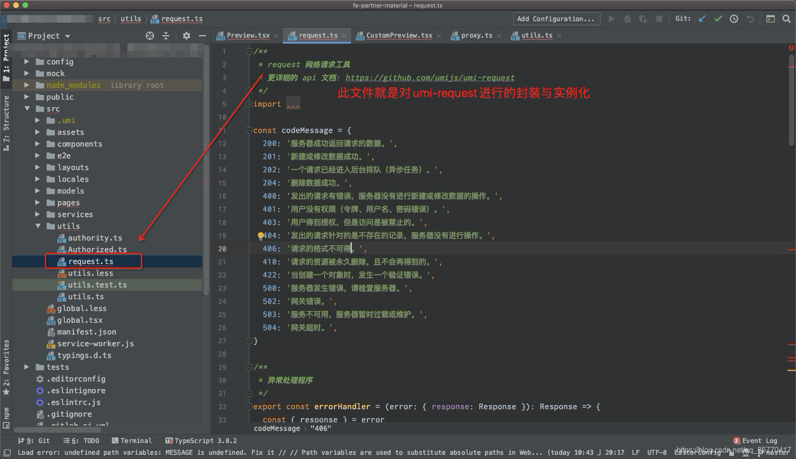Image resolution: width=796 pixels, height=459 pixels.
Task: Click the revert/rollback arrow icon
Action: click(x=749, y=19)
